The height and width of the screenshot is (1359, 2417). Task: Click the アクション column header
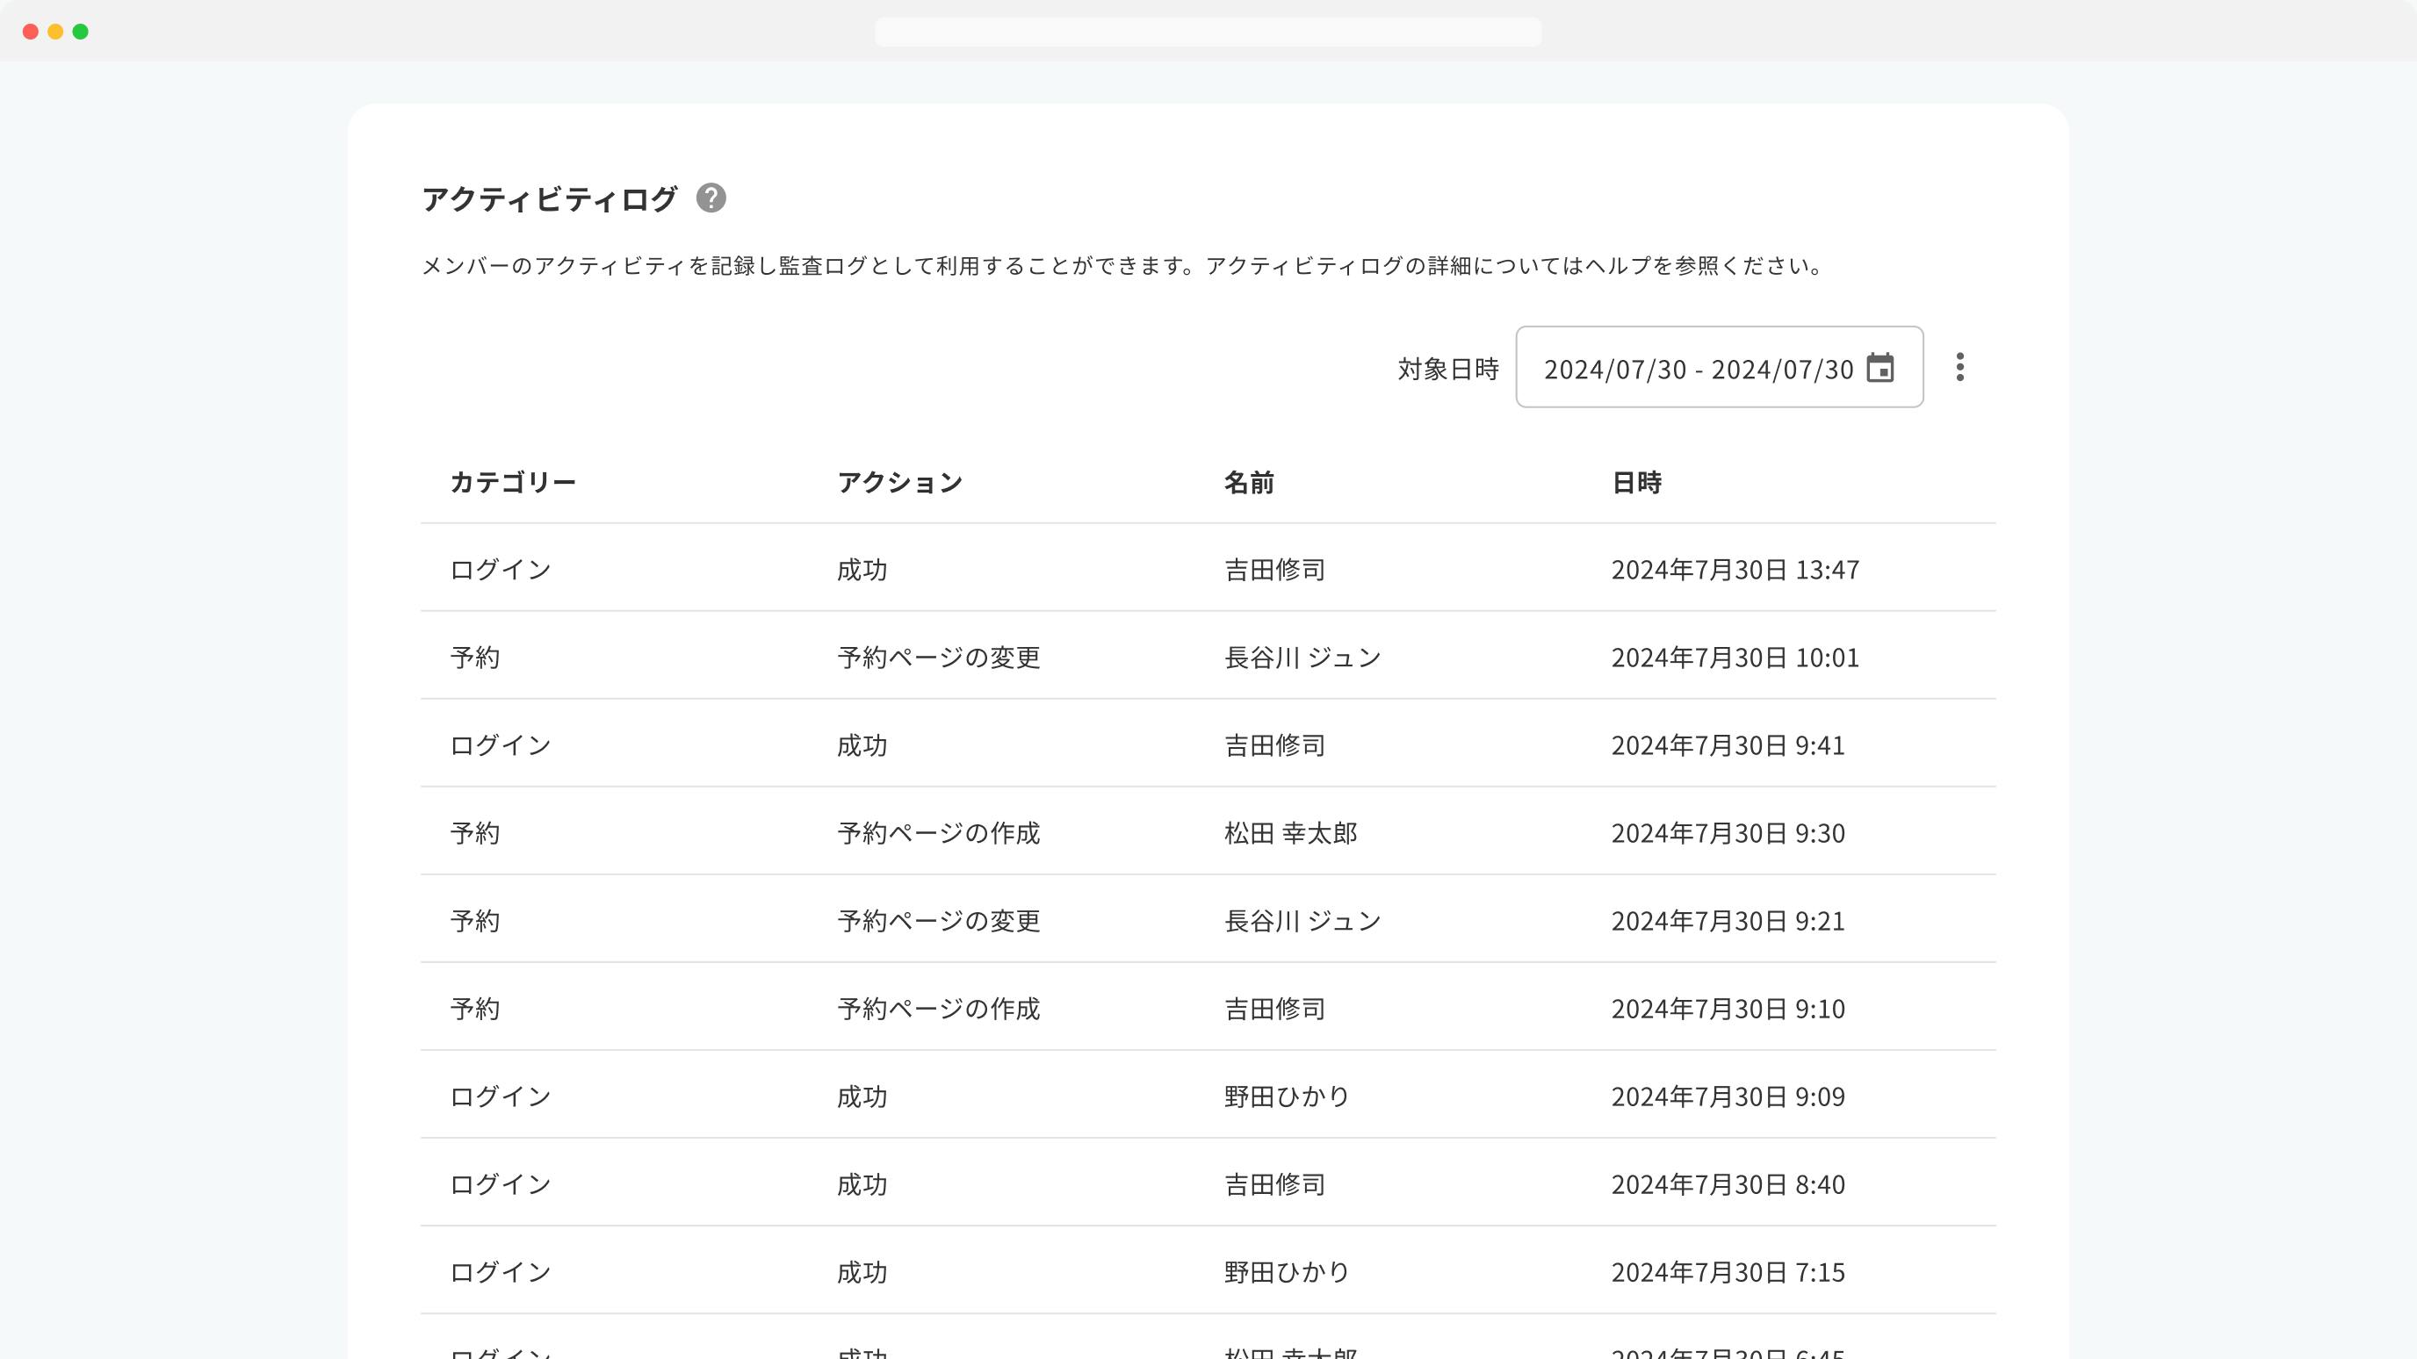click(x=900, y=482)
